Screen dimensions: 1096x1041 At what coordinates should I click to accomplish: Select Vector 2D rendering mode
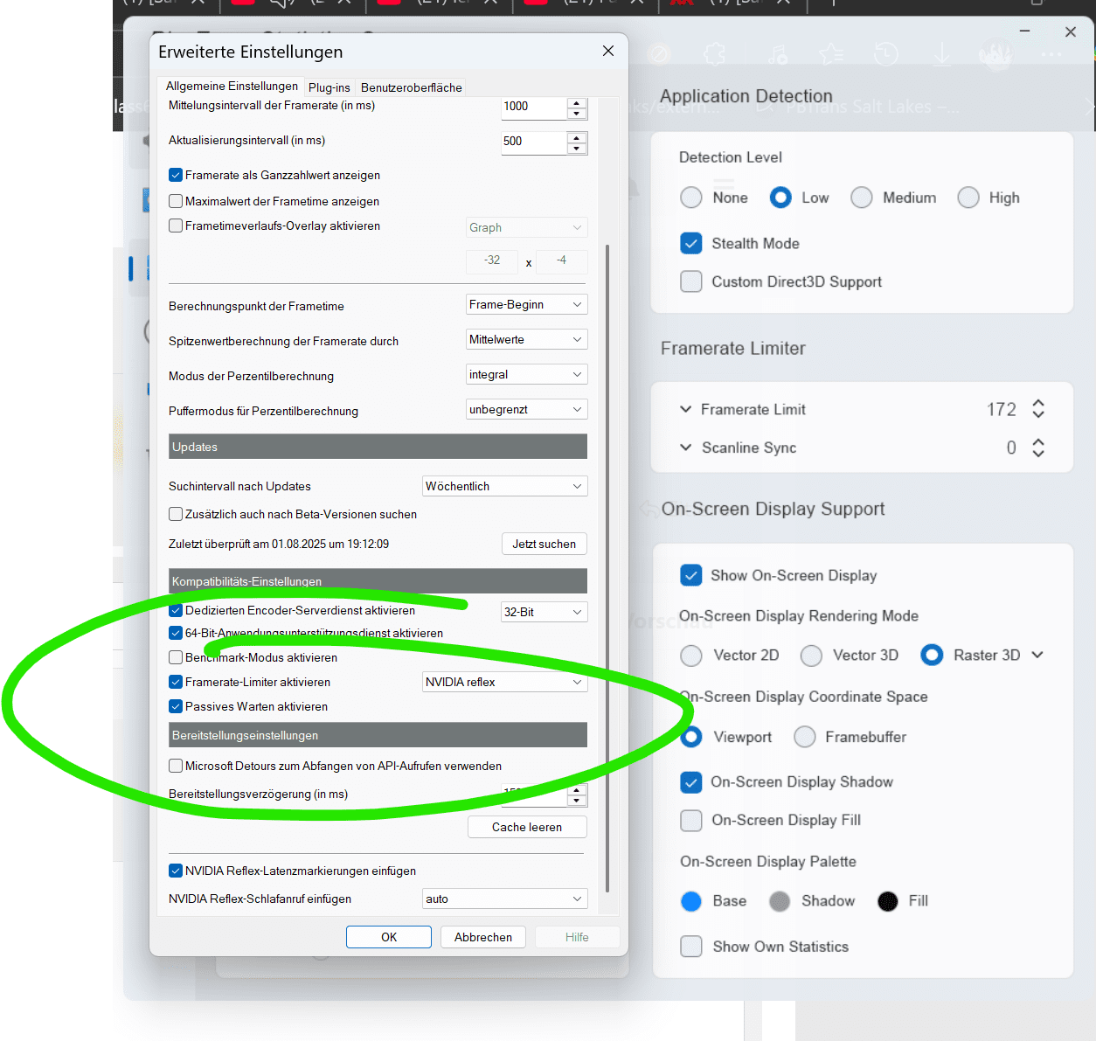pyautogui.click(x=691, y=656)
